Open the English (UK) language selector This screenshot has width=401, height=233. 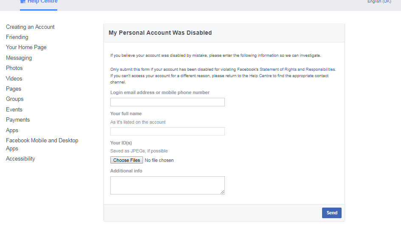[379, 2]
